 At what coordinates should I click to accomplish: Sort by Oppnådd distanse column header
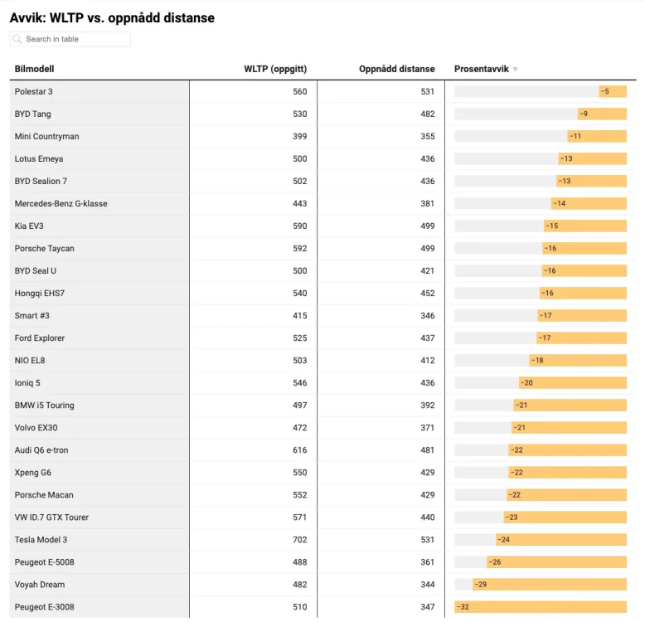pos(396,70)
